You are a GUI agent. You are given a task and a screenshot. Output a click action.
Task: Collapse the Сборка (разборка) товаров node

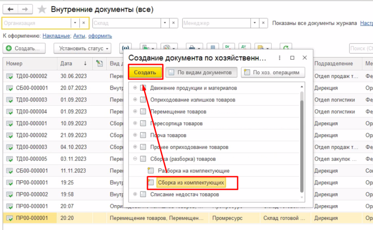[x=135, y=159]
